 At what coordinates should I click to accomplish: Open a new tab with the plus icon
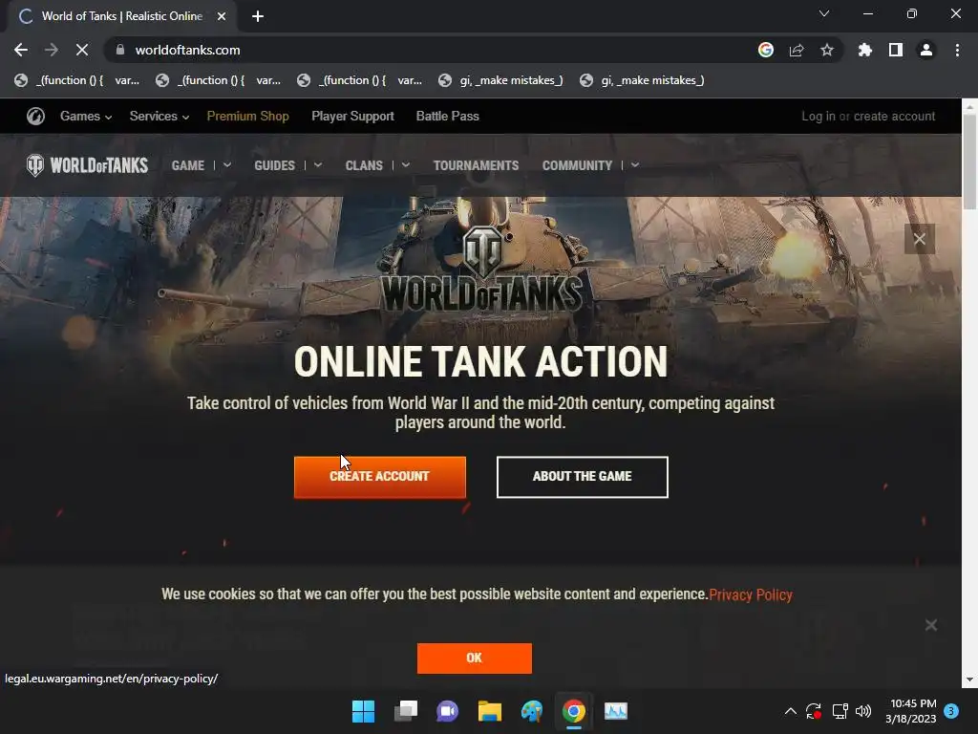coord(258,16)
